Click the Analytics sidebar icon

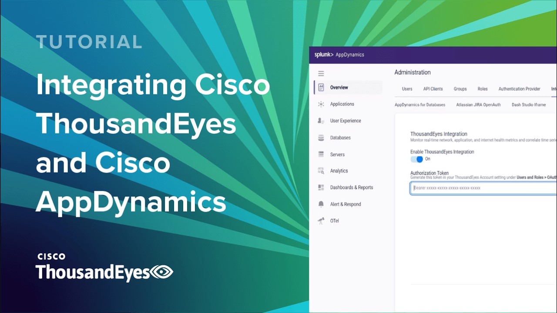pyautogui.click(x=321, y=171)
